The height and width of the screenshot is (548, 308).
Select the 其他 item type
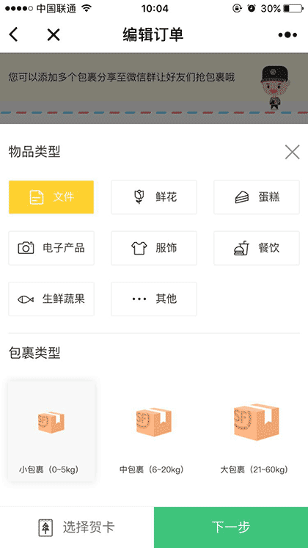154,299
